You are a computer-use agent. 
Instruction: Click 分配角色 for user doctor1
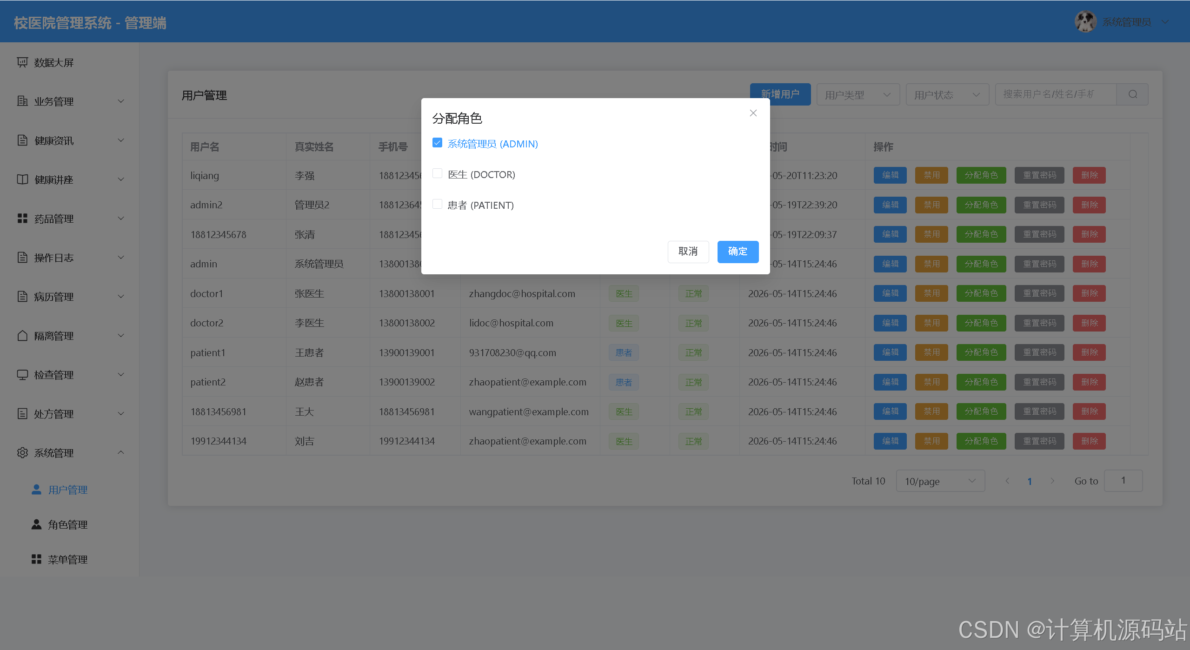click(x=981, y=293)
